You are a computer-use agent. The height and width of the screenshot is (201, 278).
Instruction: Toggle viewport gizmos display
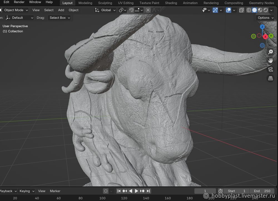pyautogui.click(x=215, y=10)
